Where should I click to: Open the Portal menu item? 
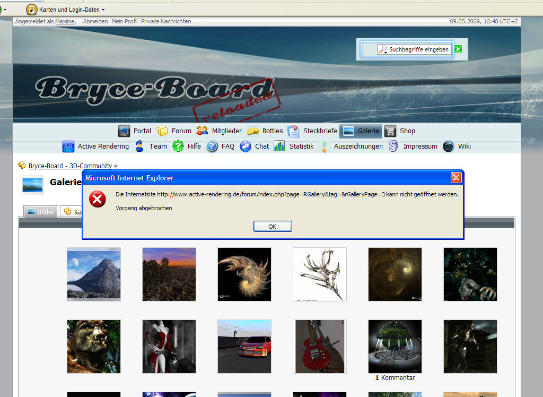[x=142, y=131]
